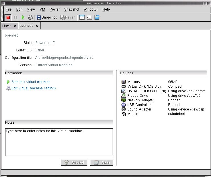
Task: Click the USB Controller device icon
Action: click(124, 105)
